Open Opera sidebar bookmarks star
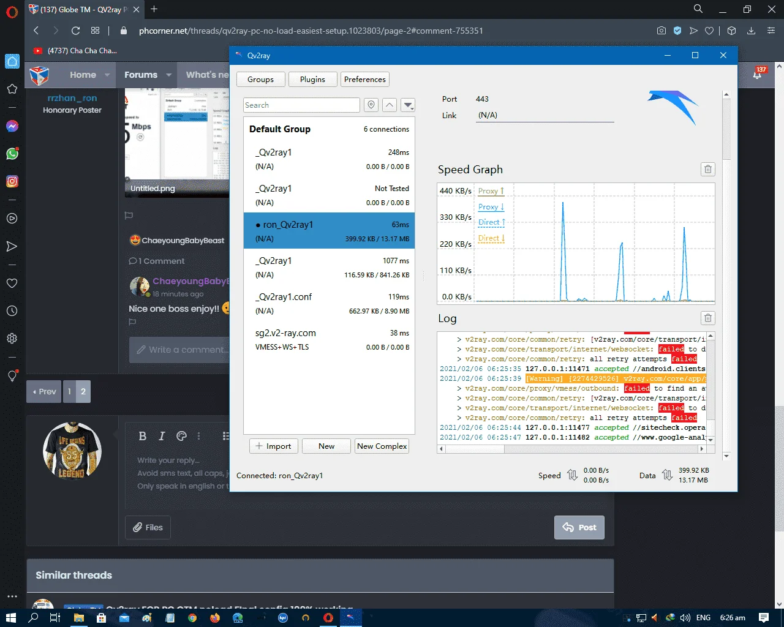Viewport: 784px width, 627px height. 12,89
